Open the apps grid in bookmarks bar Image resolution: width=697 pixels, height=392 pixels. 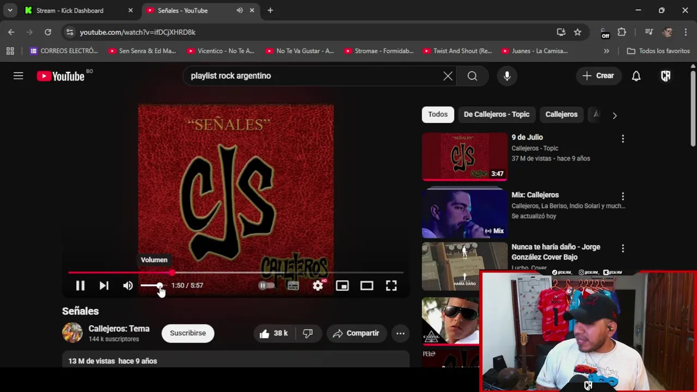click(10, 51)
